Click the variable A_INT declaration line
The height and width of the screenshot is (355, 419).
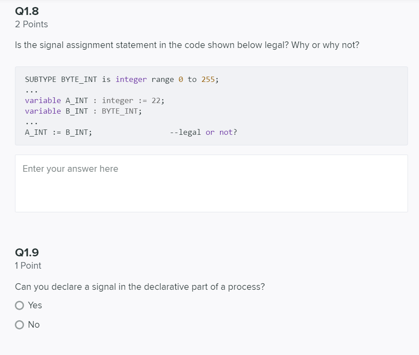95,101
